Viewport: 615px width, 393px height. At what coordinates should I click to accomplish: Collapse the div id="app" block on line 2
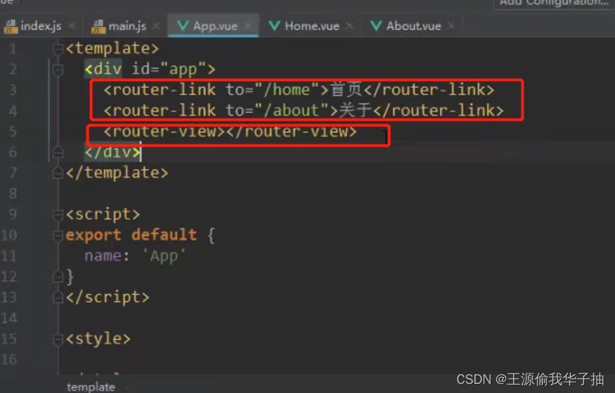pyautogui.click(x=58, y=70)
